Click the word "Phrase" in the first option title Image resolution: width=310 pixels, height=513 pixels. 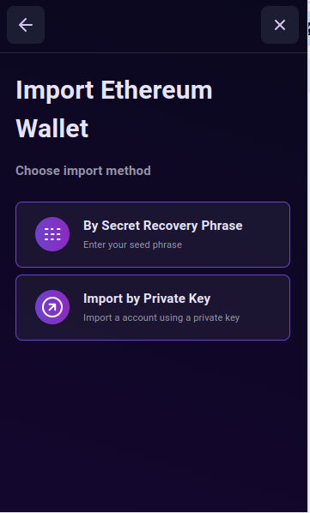click(222, 226)
